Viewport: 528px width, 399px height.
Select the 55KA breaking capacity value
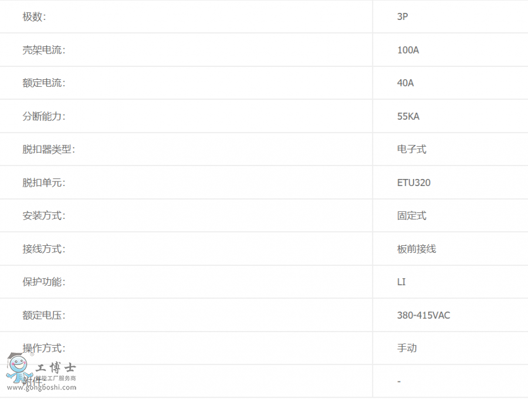[x=408, y=116]
